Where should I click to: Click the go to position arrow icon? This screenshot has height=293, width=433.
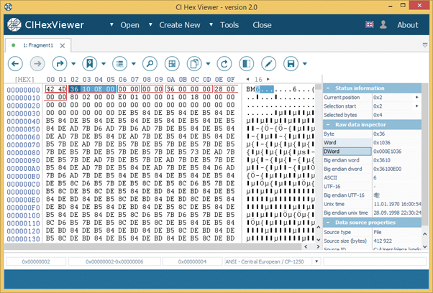(59, 63)
